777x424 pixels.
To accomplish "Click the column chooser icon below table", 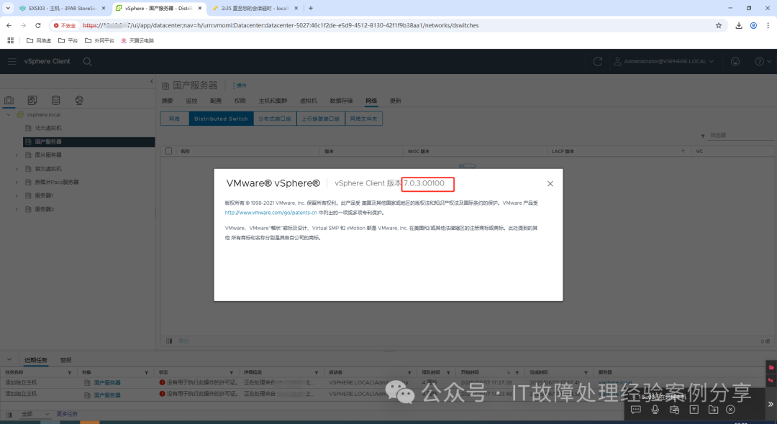I will pyautogui.click(x=169, y=341).
